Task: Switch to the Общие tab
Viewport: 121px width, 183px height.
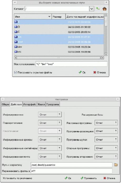Action: (6, 104)
